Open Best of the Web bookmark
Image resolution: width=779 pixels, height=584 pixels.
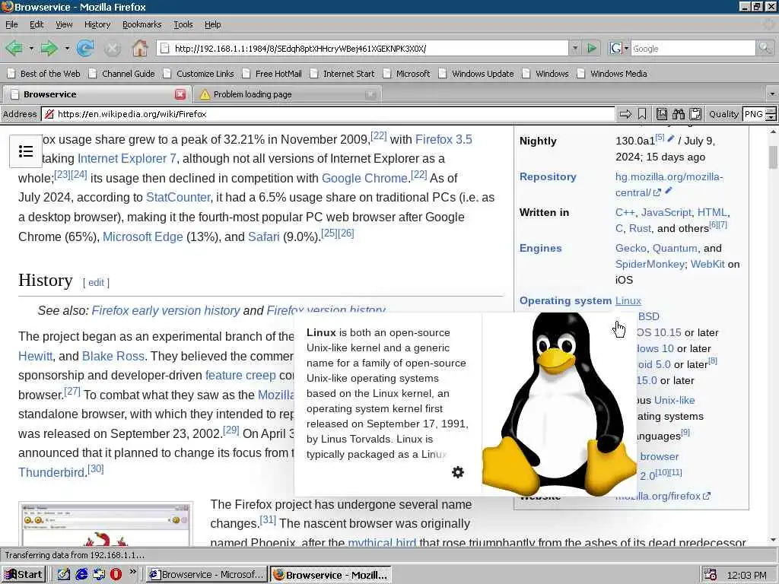pos(43,74)
